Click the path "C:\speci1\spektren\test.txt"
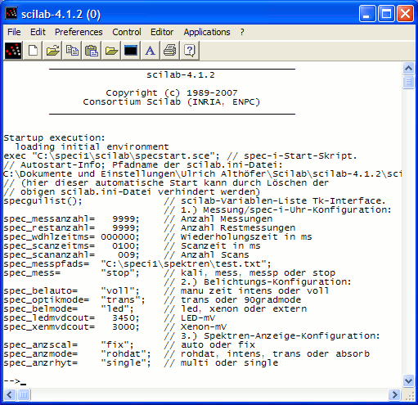This screenshot has width=418, height=405. tap(183, 264)
